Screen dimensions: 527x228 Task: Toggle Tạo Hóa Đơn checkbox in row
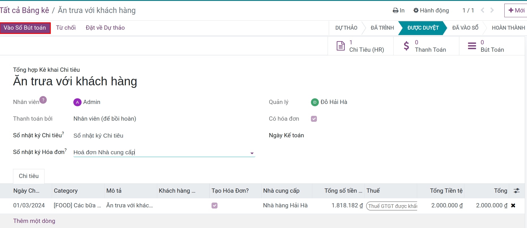pos(214,205)
